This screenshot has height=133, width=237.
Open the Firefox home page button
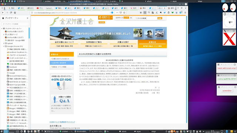pos(15,13)
